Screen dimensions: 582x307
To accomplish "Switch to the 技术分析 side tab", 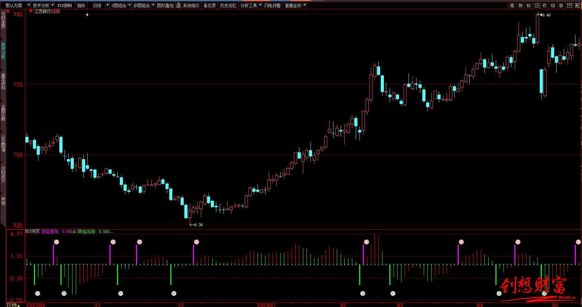I will click(3, 51).
